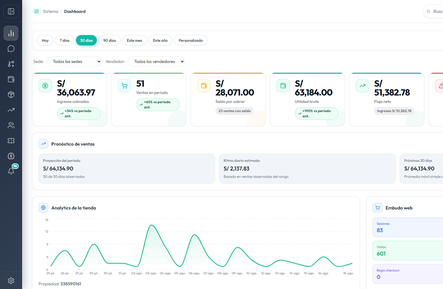Click the Propiedad: 538590161 text

60,284
